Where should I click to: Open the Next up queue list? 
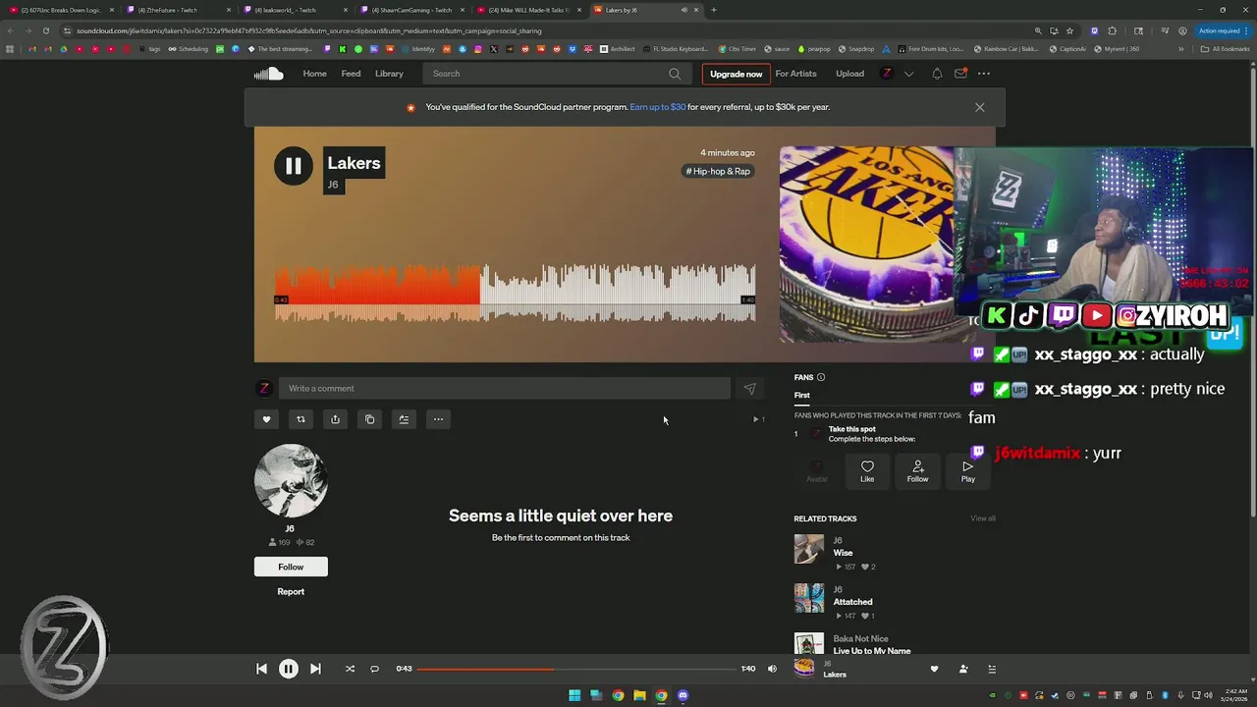(x=992, y=669)
